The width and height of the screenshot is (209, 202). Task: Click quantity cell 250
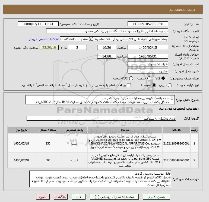pos(48,143)
